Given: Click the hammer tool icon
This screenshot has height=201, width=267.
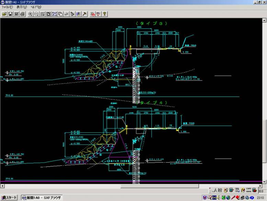Looking at the screenshot, I should click(84, 14).
